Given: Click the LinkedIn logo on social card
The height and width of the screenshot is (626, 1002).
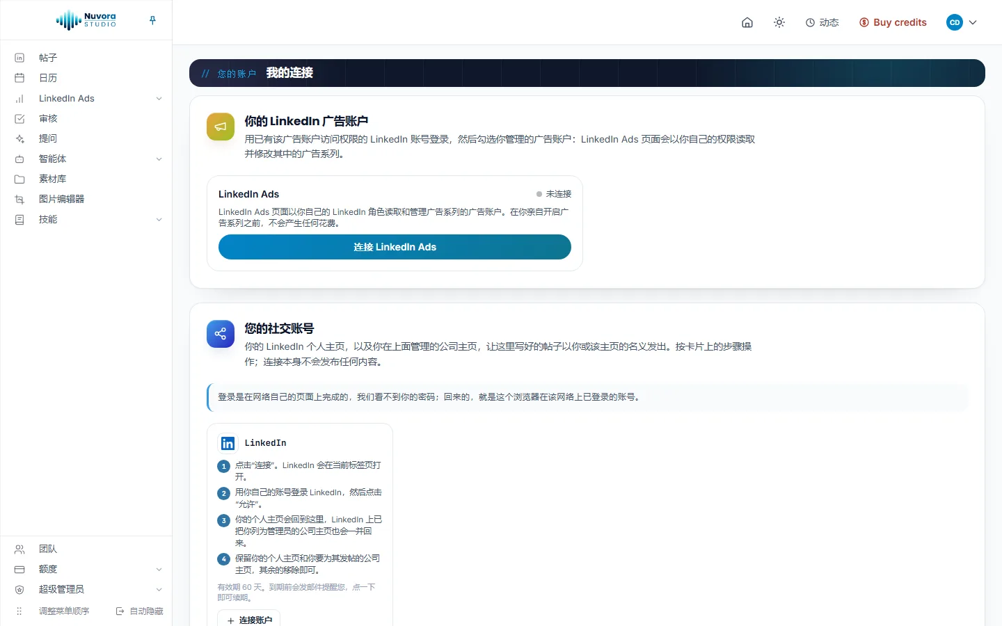Looking at the screenshot, I should tap(228, 443).
